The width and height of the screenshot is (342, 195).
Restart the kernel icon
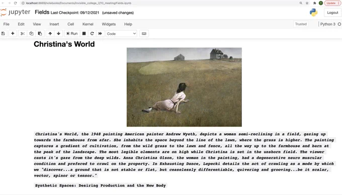[x=92, y=34]
